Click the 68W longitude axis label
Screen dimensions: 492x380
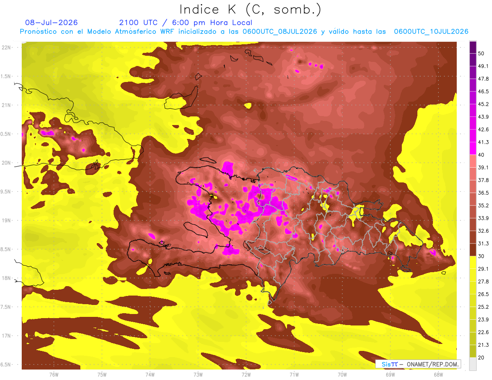tap(438, 375)
